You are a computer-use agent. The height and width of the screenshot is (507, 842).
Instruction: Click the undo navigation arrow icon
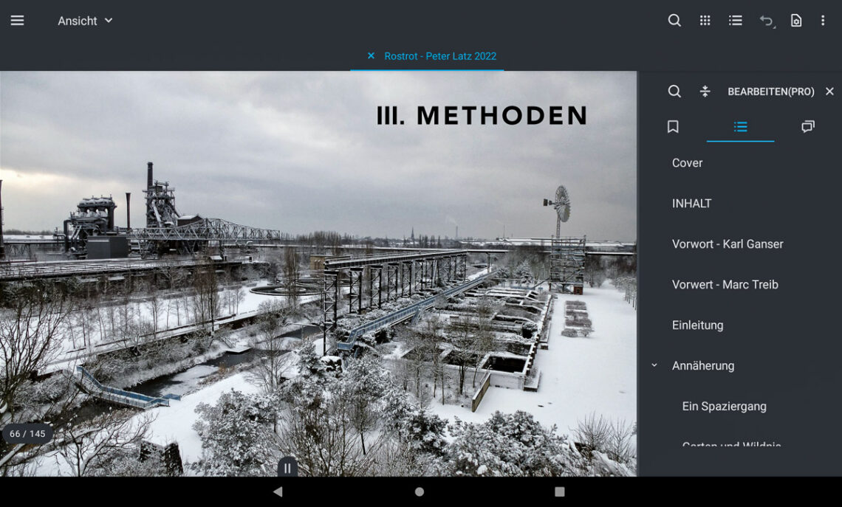767,21
